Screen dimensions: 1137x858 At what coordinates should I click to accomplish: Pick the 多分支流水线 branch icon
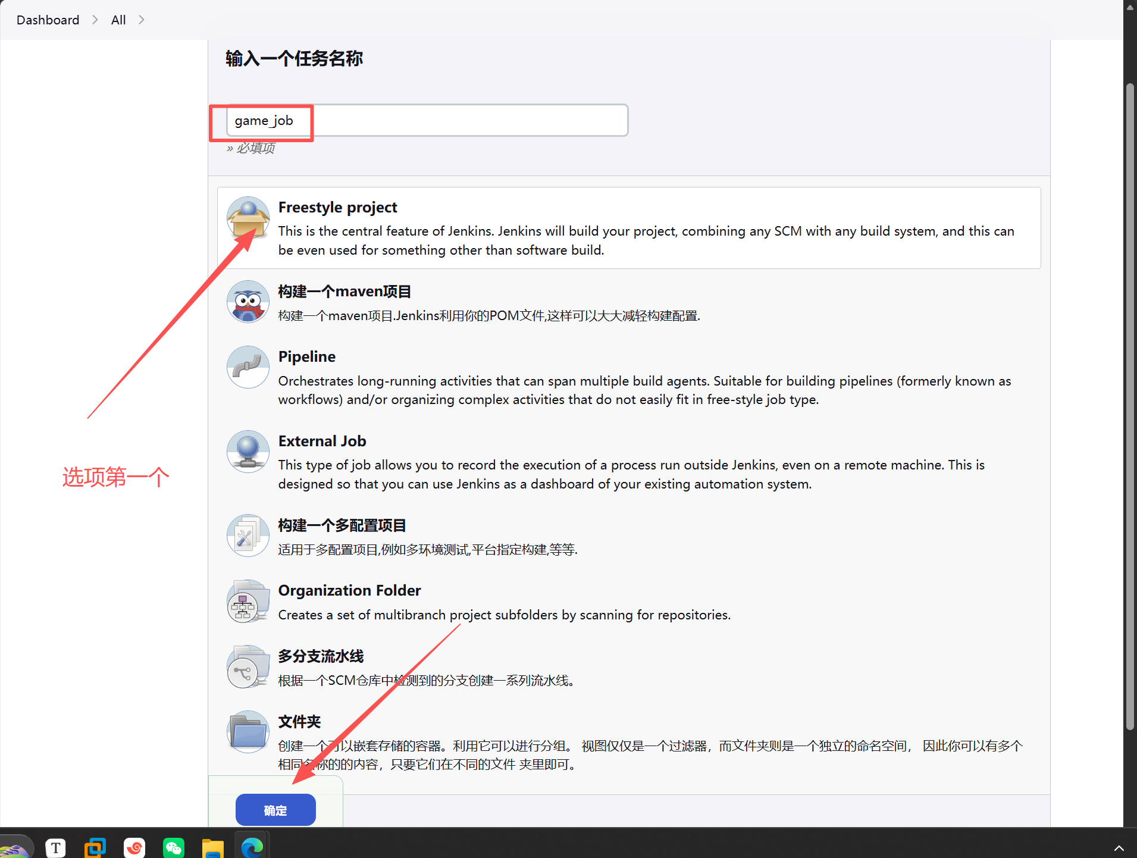[248, 666]
